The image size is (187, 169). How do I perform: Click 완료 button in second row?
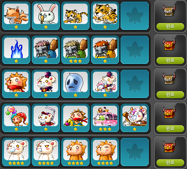pos(170,60)
